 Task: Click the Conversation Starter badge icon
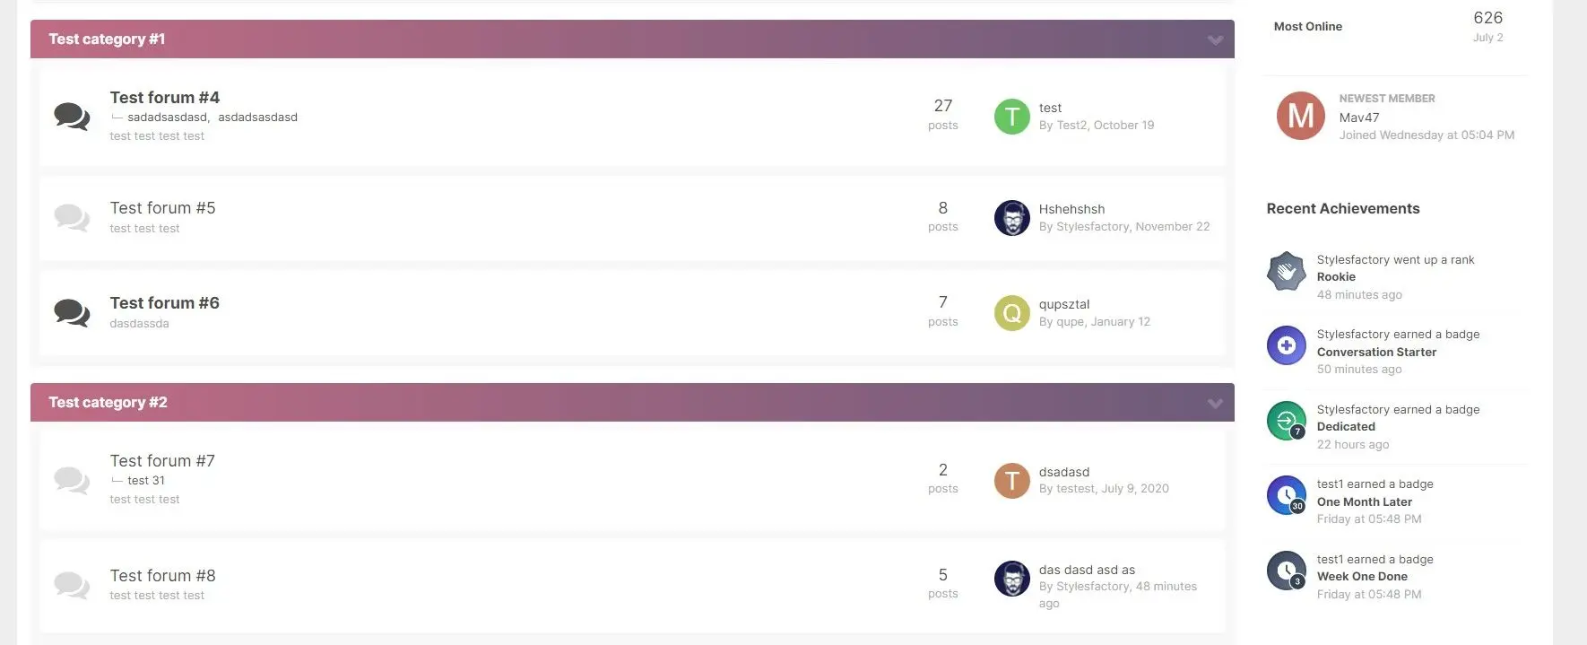click(1287, 345)
